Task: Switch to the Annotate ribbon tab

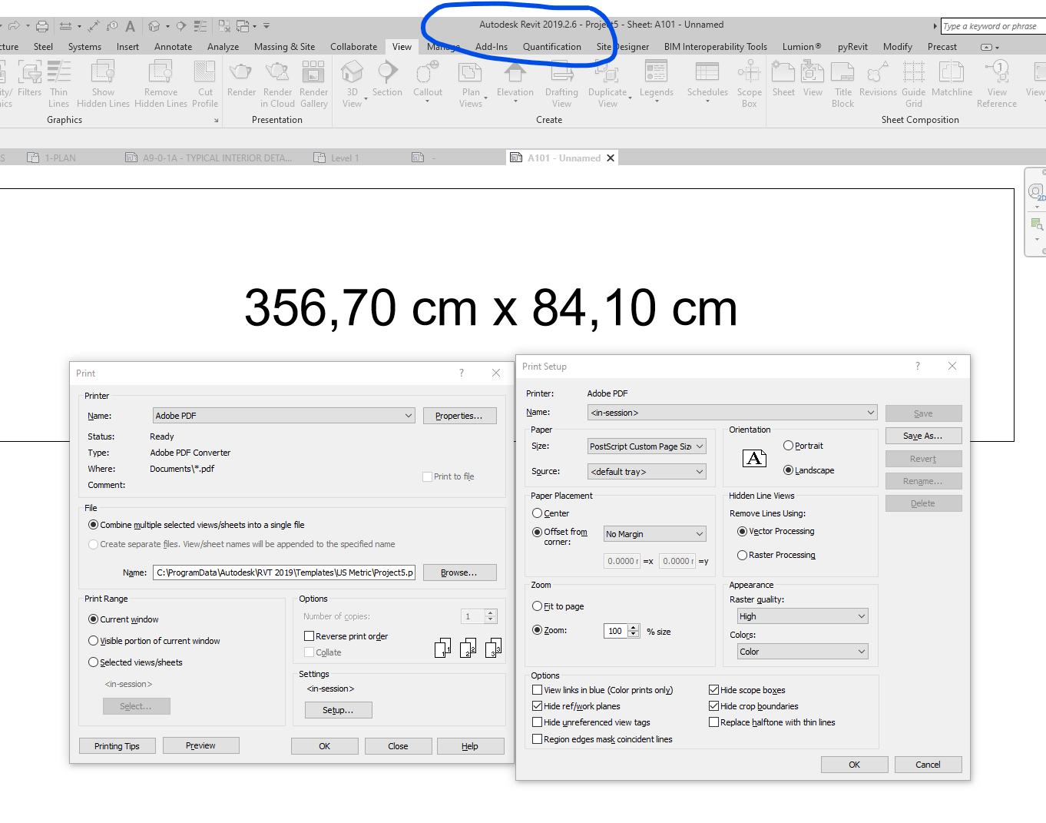Action: tap(173, 46)
